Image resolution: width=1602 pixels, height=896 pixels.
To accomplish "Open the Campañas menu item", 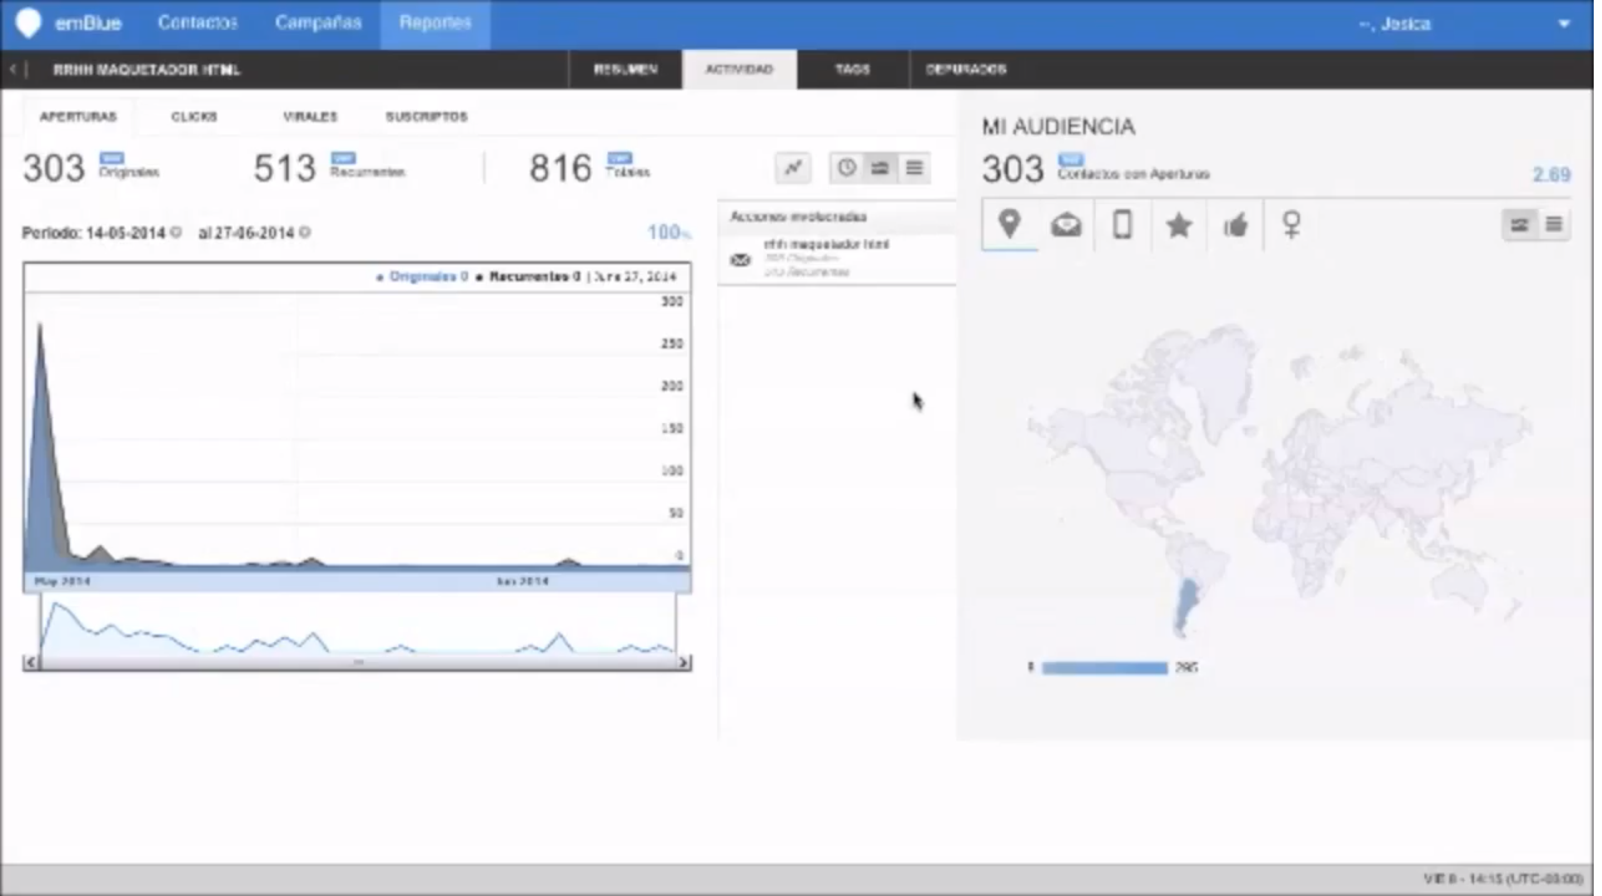I will point(320,23).
